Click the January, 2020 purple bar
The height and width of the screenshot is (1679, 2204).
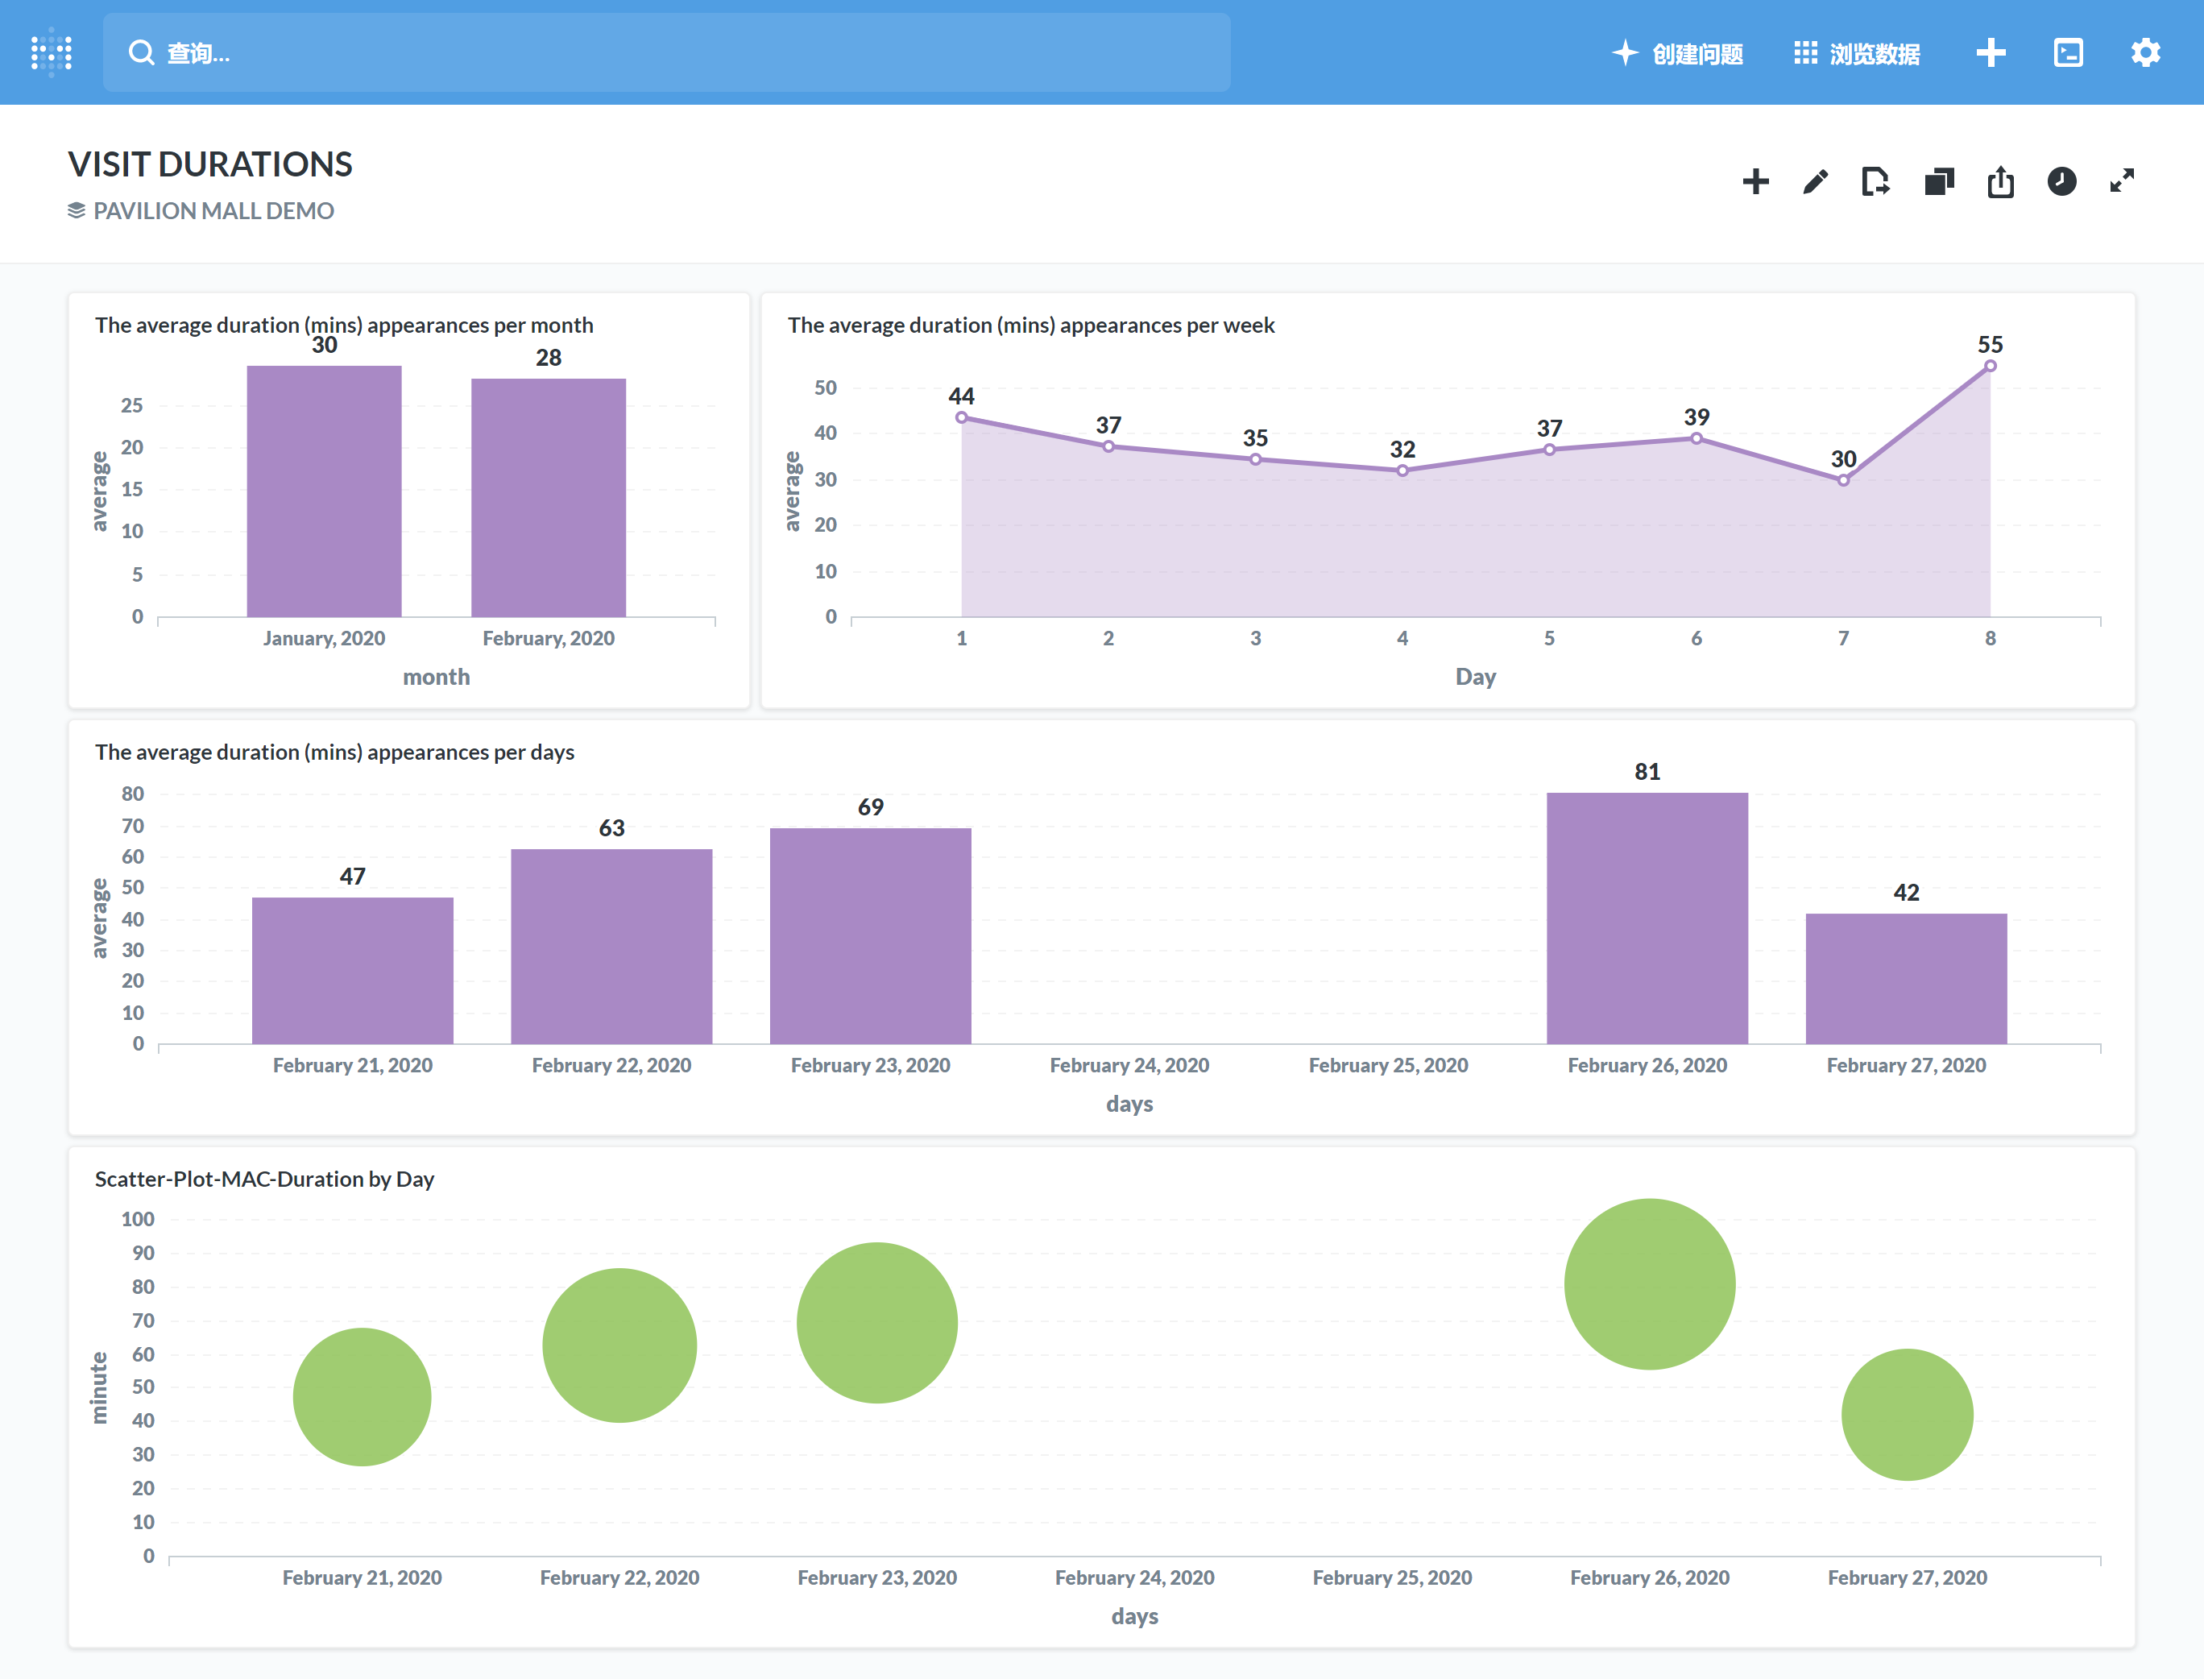pos(324,491)
